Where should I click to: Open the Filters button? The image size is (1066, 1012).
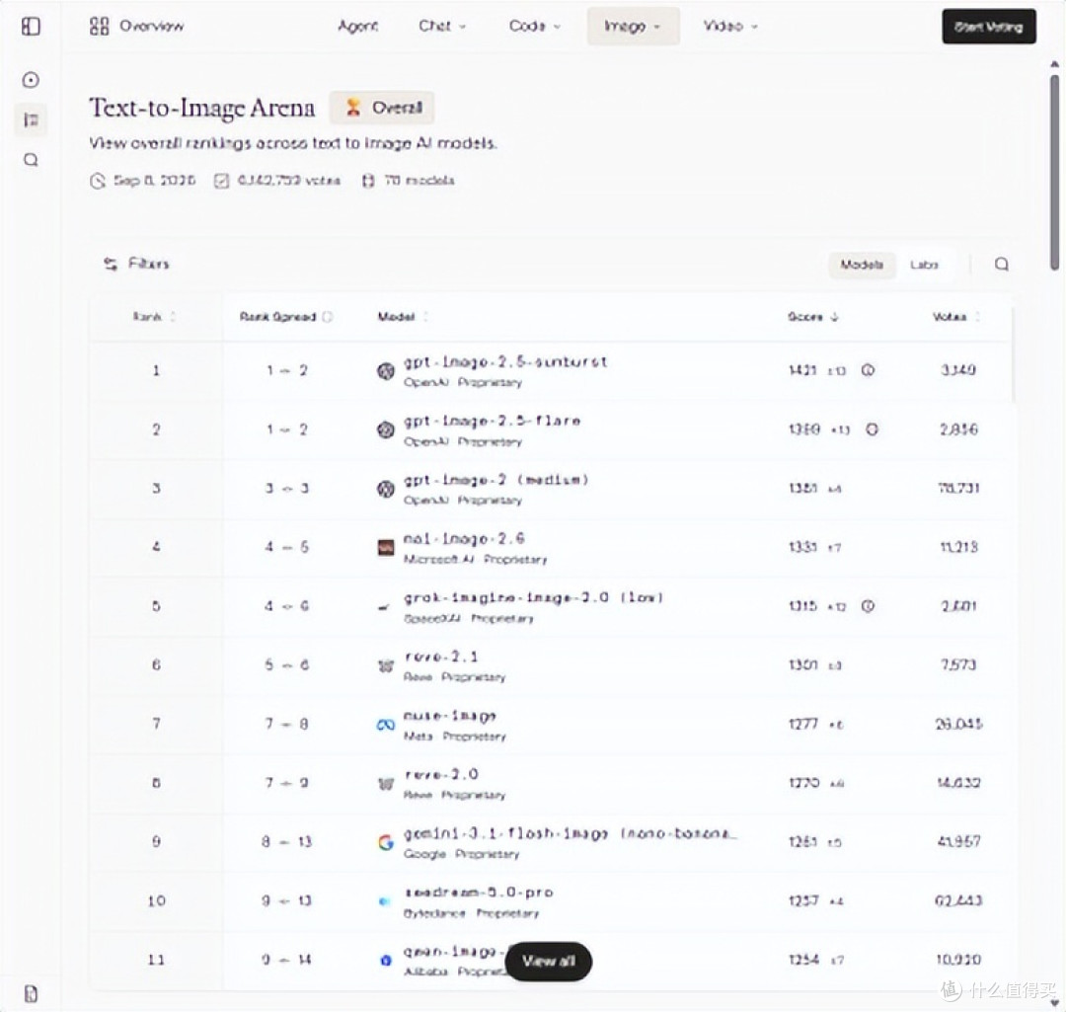[x=136, y=264]
